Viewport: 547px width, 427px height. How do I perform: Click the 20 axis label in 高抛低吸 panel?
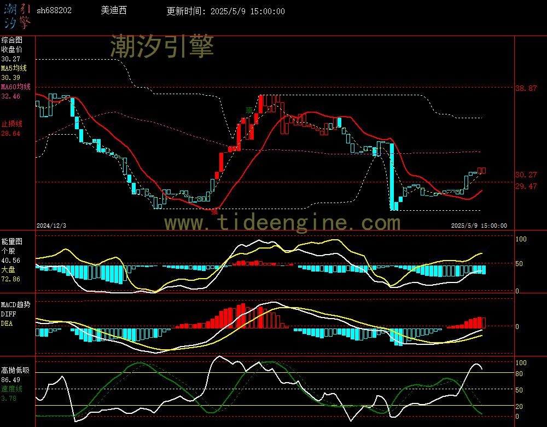tap(519, 406)
